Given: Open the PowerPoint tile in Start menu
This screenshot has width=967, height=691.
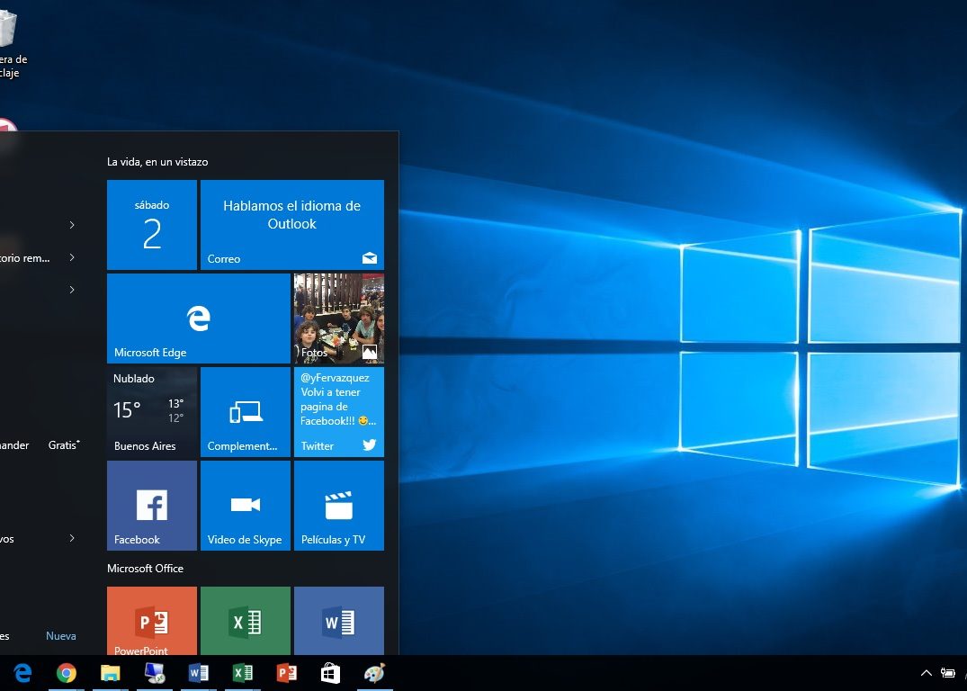Looking at the screenshot, I should [151, 621].
